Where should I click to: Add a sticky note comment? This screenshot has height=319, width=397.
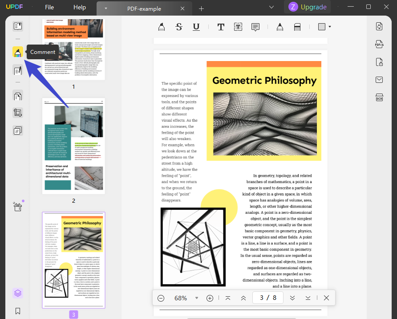tap(255, 27)
